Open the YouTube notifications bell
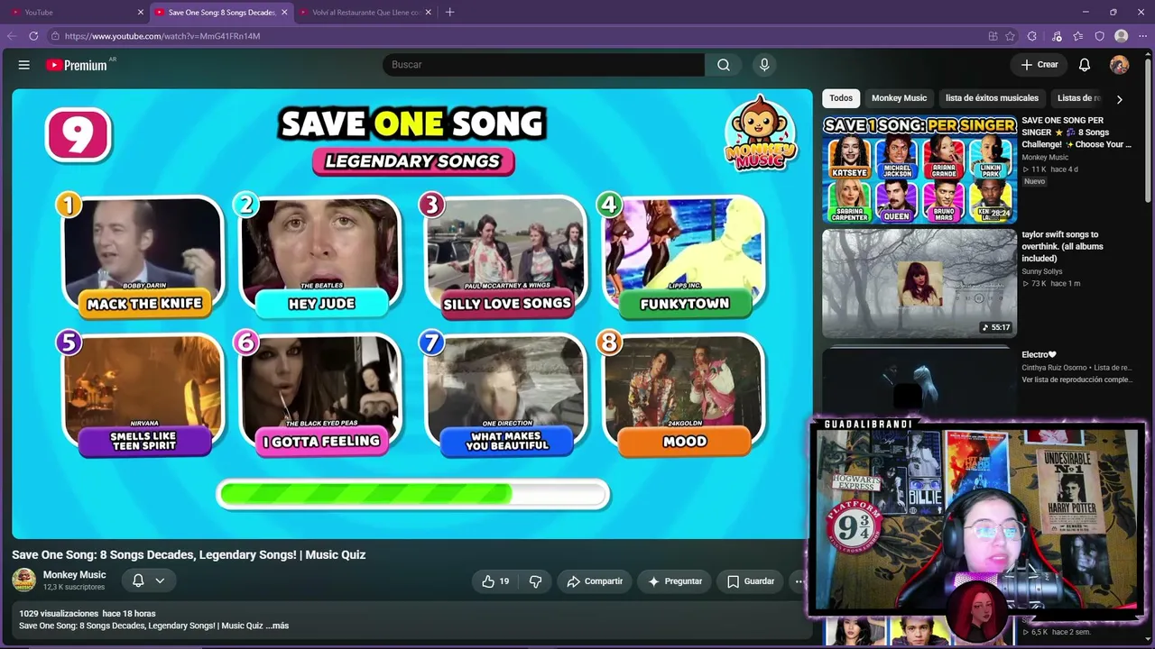1155x649 pixels. (1085, 65)
